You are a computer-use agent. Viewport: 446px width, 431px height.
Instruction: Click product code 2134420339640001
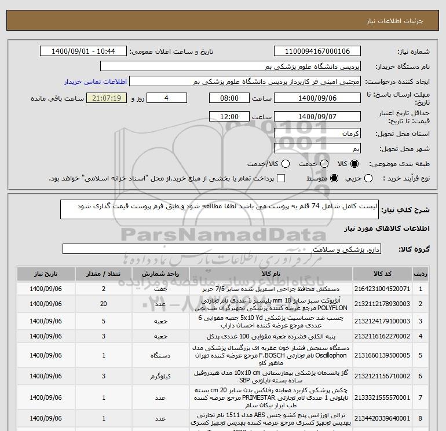[x=382, y=418]
